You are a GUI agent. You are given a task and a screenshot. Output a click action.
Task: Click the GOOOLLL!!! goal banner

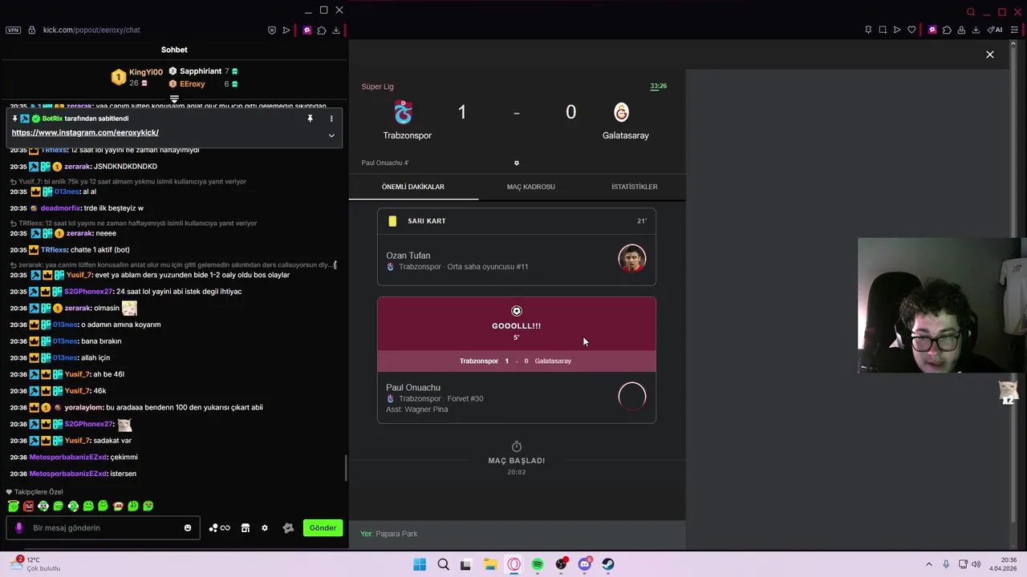point(517,325)
